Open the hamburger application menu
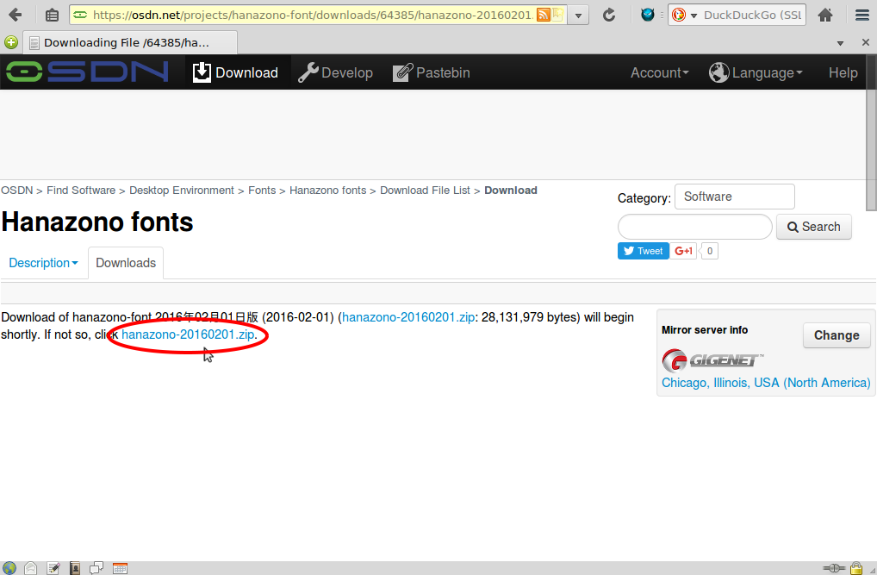This screenshot has height=575, width=877. [861, 16]
